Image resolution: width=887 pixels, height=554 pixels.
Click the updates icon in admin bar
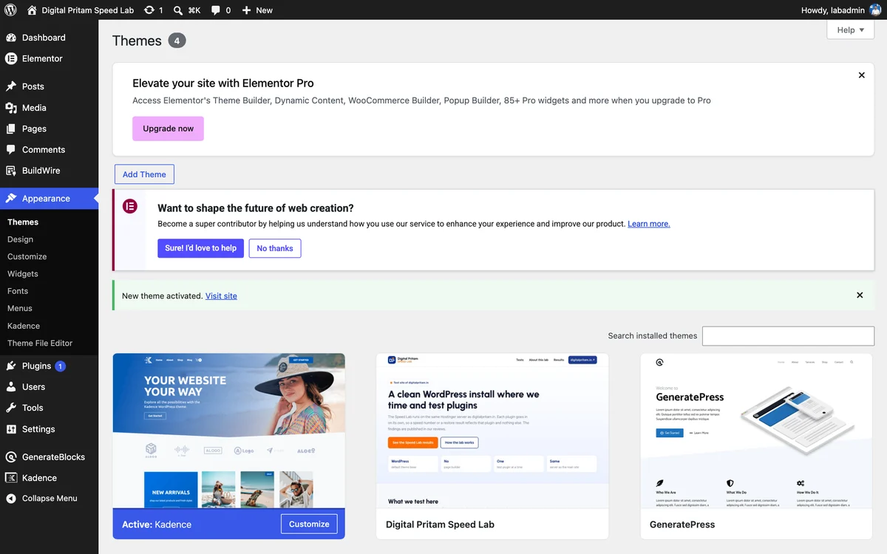click(x=149, y=10)
